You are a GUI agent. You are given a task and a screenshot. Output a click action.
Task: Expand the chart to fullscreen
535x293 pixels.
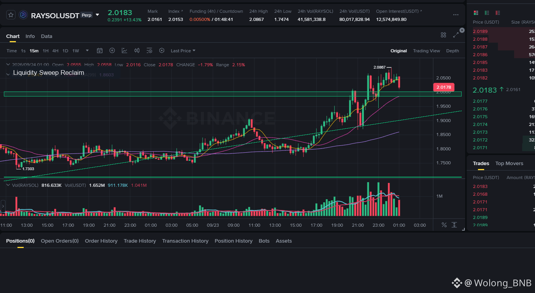click(456, 35)
